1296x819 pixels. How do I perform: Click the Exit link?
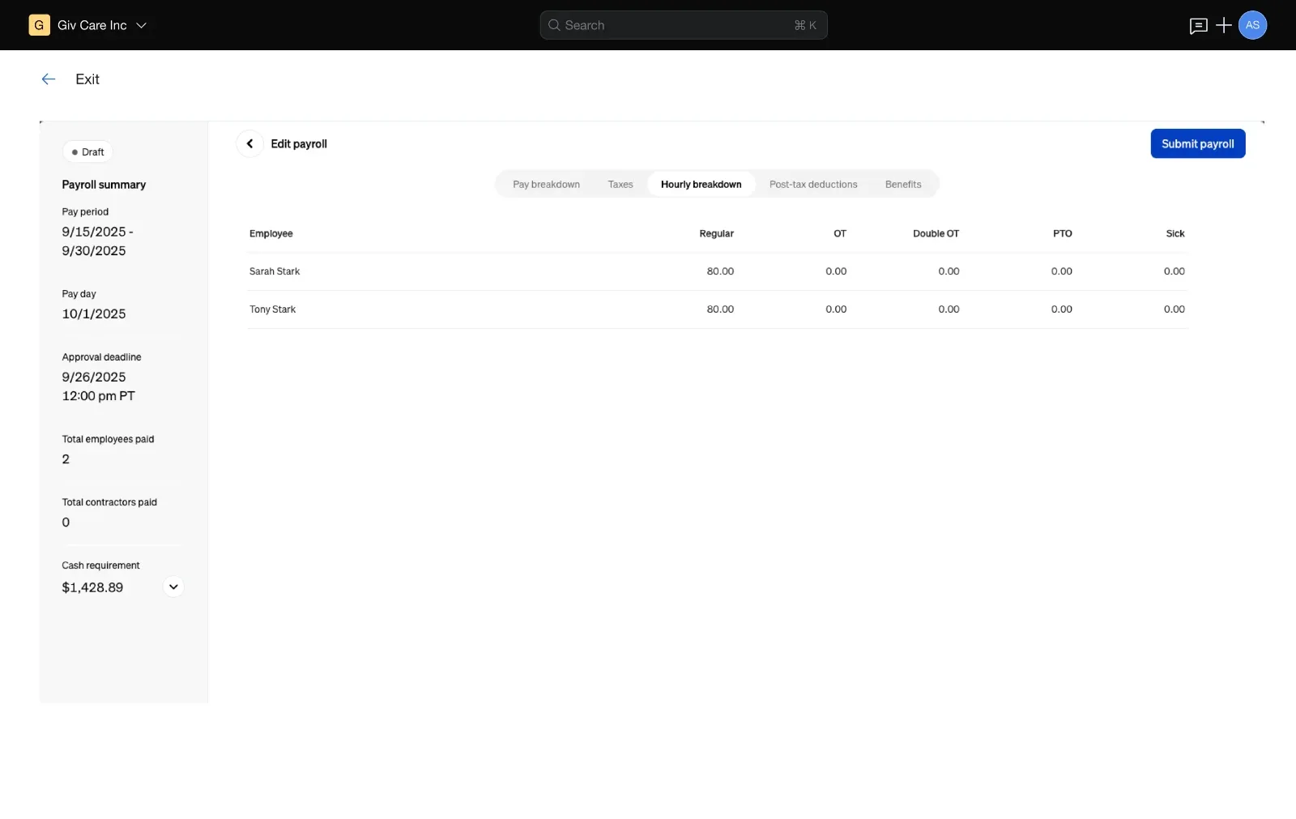87,79
